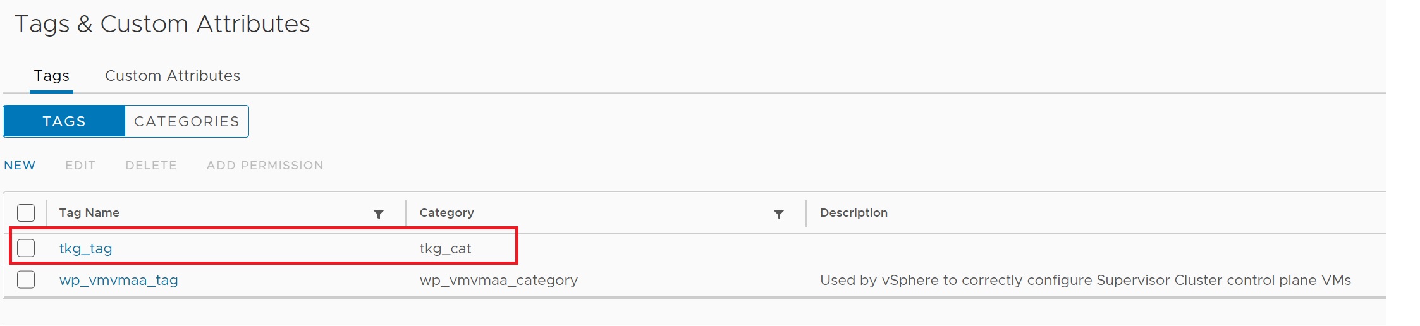Image resolution: width=1420 pixels, height=326 pixels.
Task: Select the tkg_cat category cell
Action: [x=445, y=248]
